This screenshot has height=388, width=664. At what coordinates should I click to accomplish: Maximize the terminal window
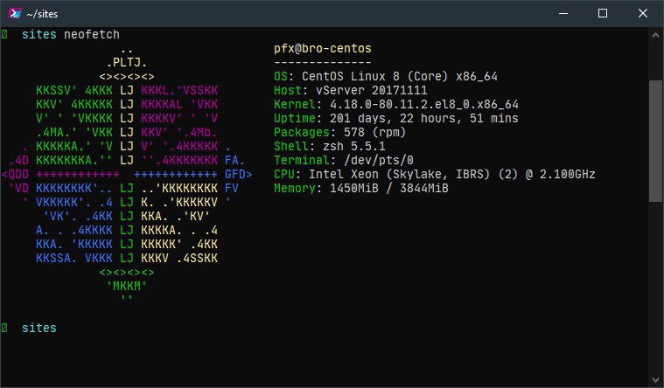coord(603,13)
